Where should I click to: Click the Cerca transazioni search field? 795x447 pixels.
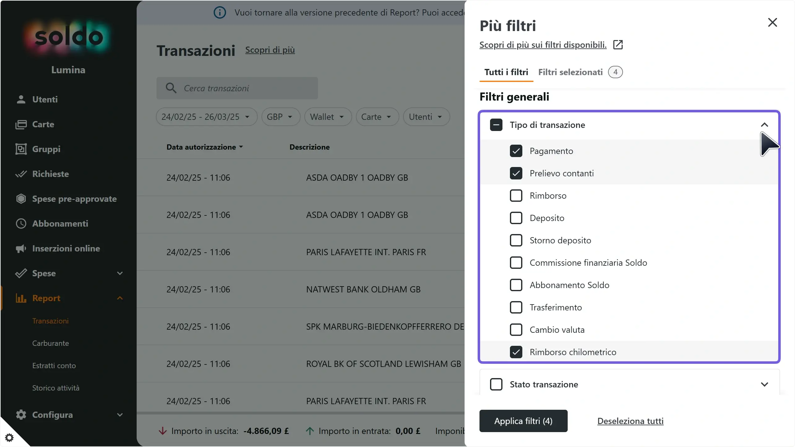point(237,88)
